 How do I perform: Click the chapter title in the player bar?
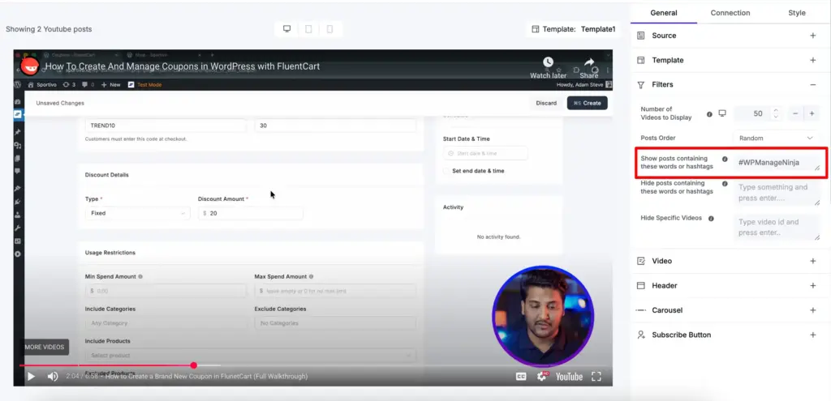(x=207, y=377)
